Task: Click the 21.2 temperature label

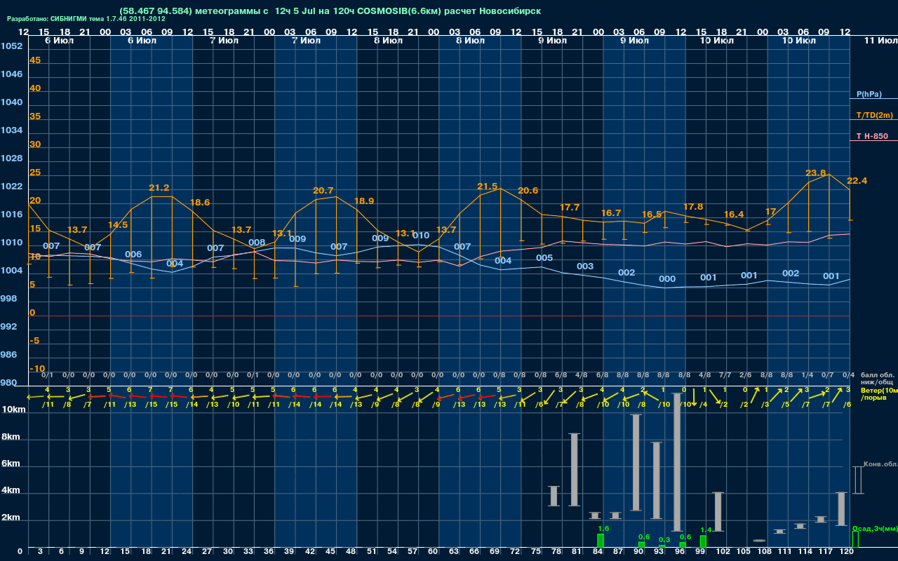Action: pos(159,187)
